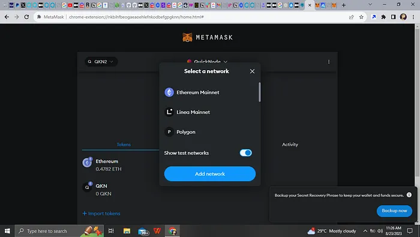Close the Select a network dialog
This screenshot has height=237, width=420.
252,71
